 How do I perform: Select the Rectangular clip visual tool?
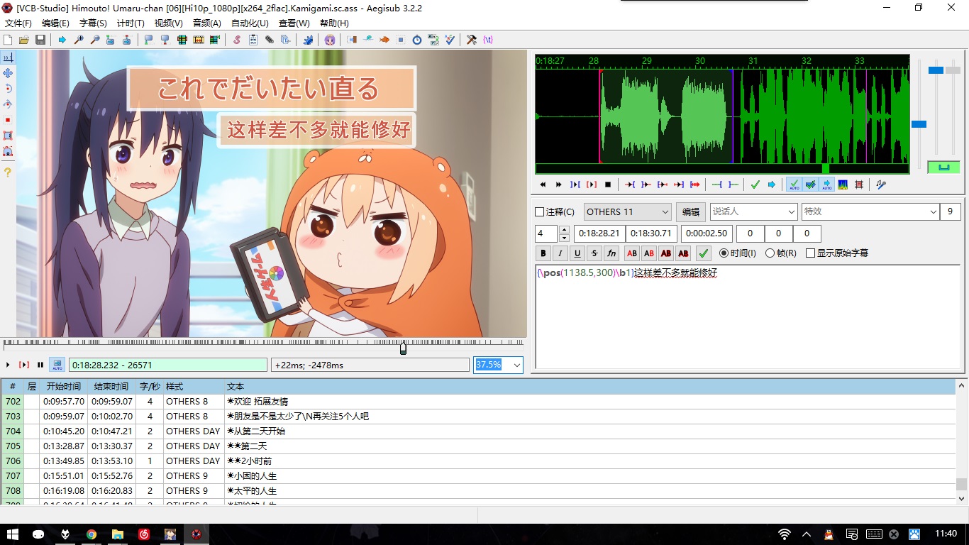(8, 135)
